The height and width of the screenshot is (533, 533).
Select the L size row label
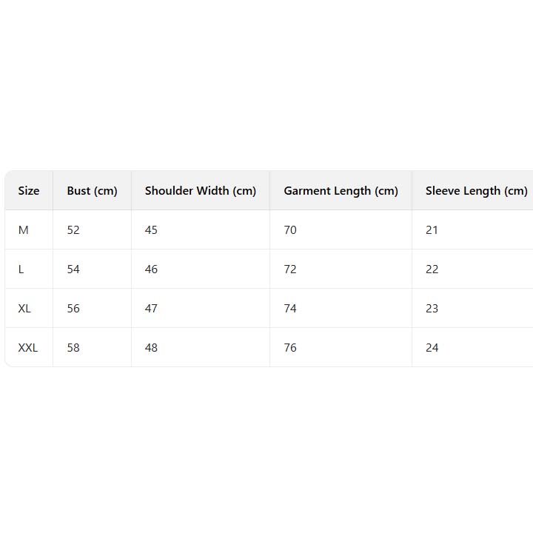(x=21, y=269)
